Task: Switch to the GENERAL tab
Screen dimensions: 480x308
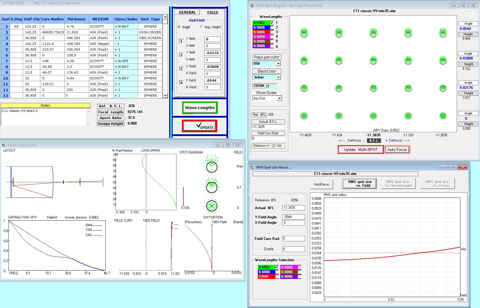Action: pos(187,12)
